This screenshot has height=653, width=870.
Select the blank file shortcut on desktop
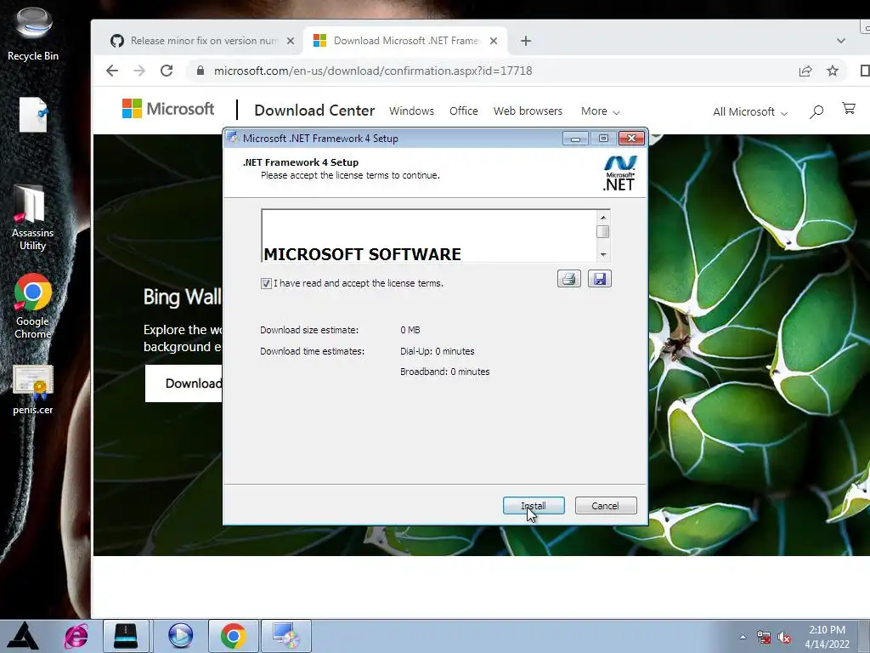[x=33, y=115]
